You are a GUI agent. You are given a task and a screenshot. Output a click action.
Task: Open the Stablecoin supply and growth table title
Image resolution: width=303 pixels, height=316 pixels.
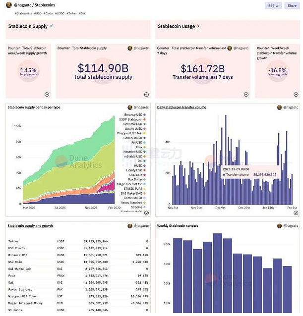click(x=30, y=226)
